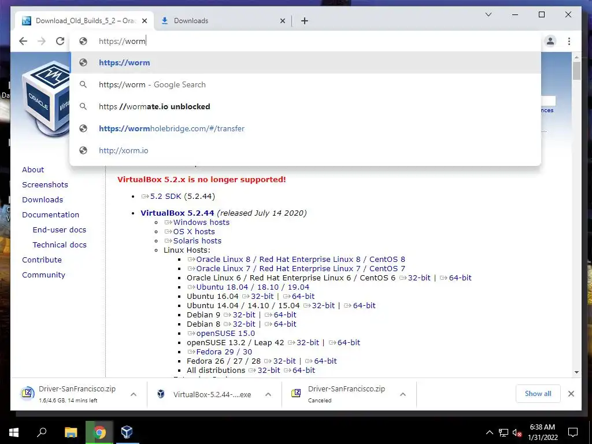Click the browser Back arrow

coord(23,41)
